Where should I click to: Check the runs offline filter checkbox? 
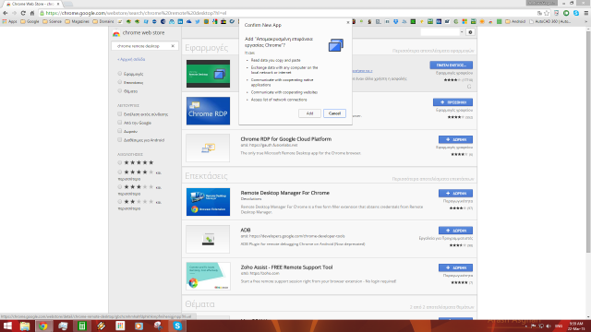click(x=119, y=113)
